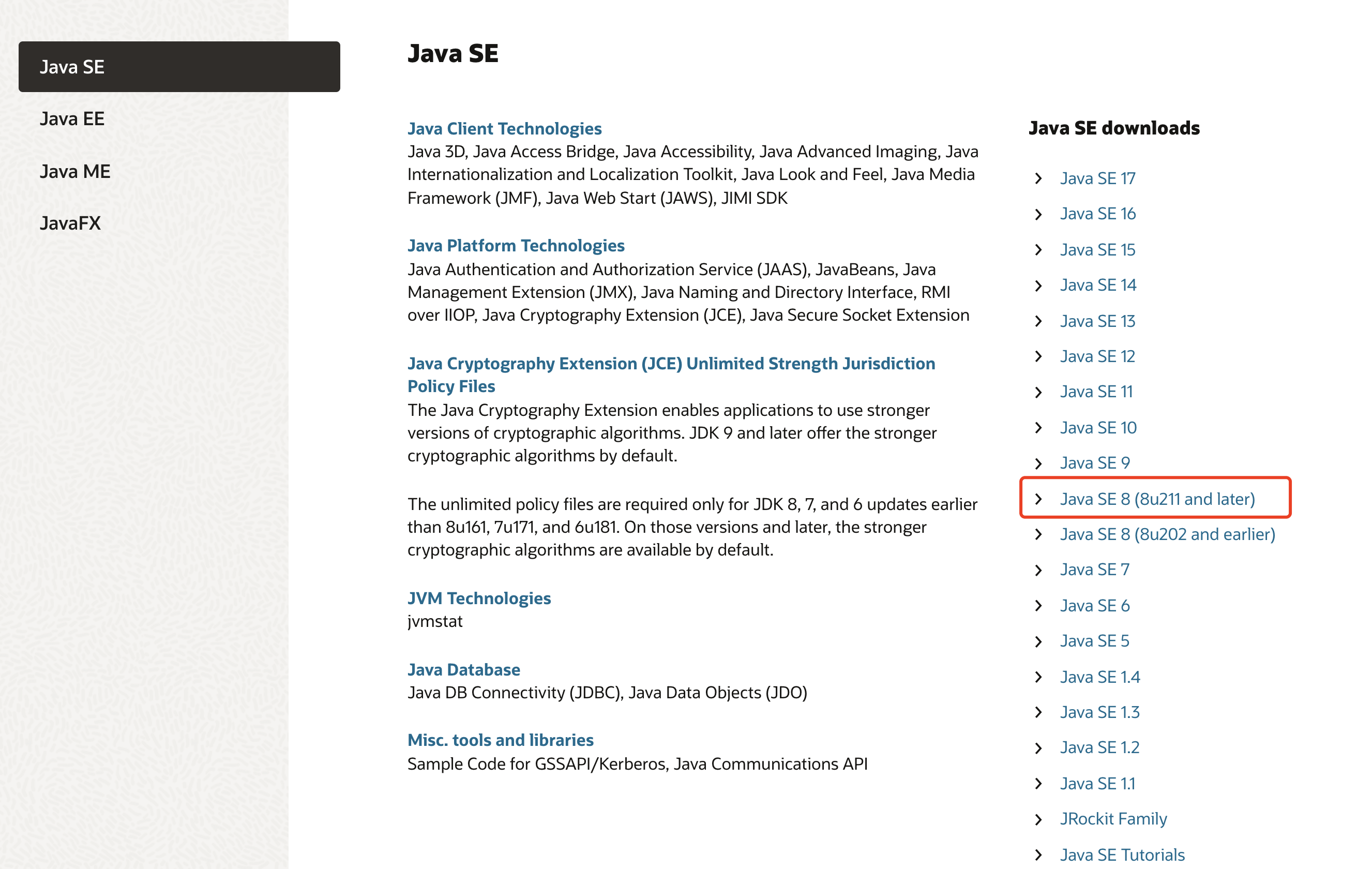Click the Java SE 1.2 download link
The width and height of the screenshot is (1357, 869).
click(1100, 747)
